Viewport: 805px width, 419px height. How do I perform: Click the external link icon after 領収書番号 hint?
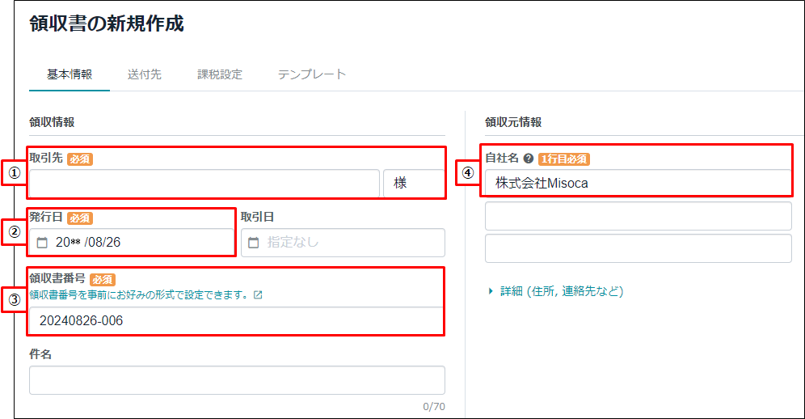pos(259,295)
